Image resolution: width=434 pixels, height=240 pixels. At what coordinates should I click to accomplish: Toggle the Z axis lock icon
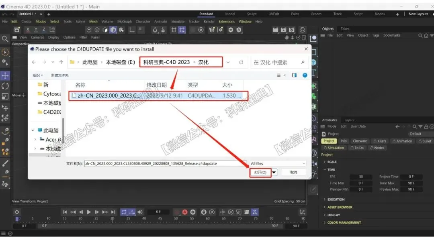[44, 30]
